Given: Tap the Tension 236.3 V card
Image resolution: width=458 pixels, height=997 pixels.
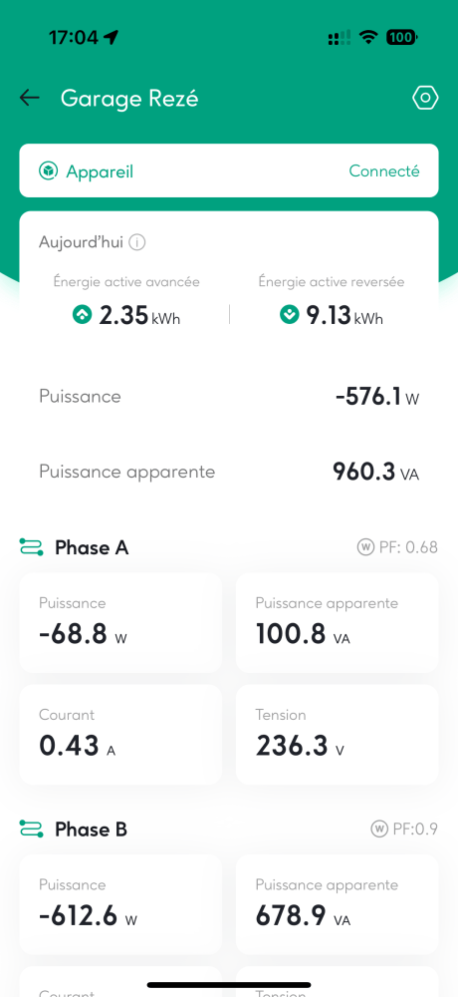Looking at the screenshot, I should [338, 735].
